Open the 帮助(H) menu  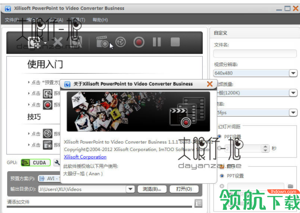click(x=100, y=20)
